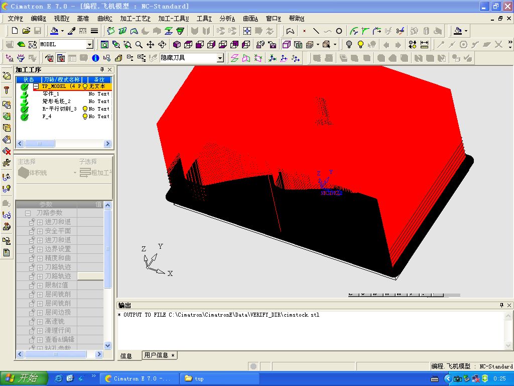
Task: Collapse the 刀路参数 tree root
Action: click(28, 213)
